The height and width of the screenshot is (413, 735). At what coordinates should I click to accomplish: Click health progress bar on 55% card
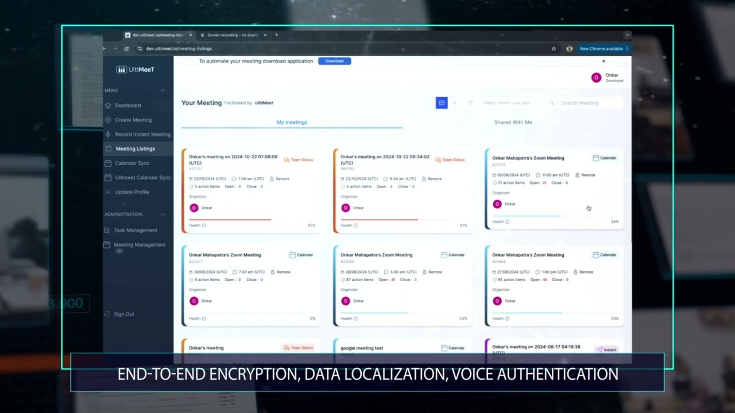(x=555, y=313)
